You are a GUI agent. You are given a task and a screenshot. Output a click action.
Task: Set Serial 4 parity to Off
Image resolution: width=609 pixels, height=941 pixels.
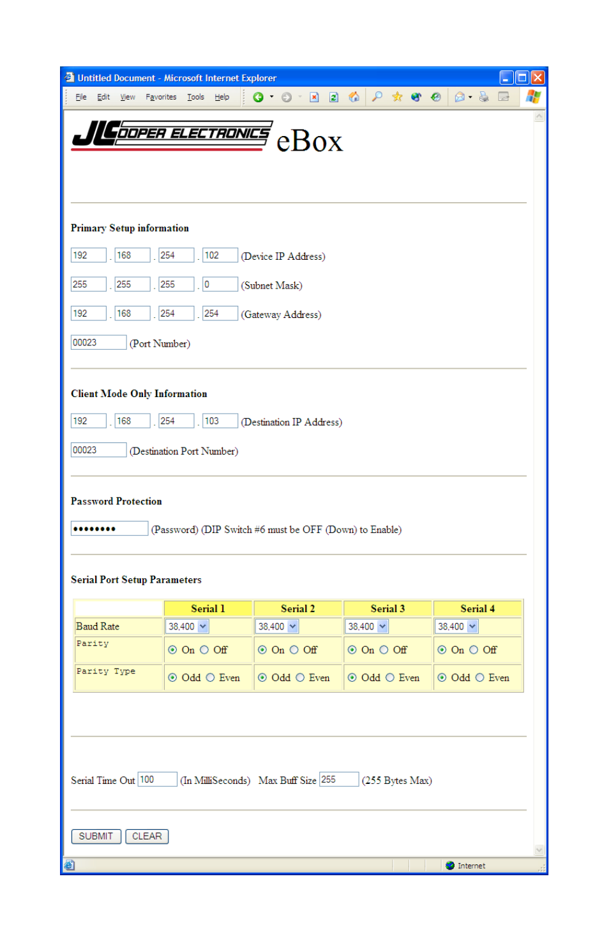coord(474,650)
